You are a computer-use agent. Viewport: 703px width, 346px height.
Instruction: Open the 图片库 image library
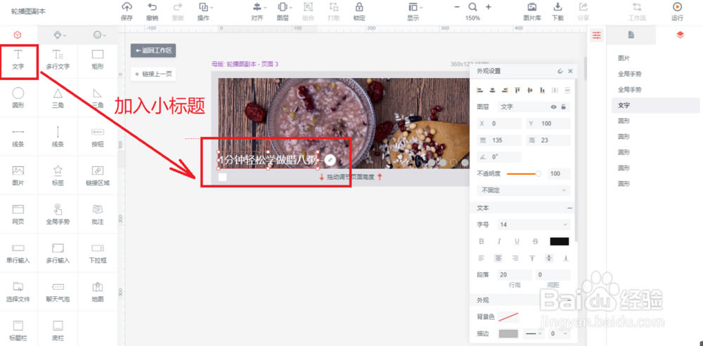coord(532,7)
